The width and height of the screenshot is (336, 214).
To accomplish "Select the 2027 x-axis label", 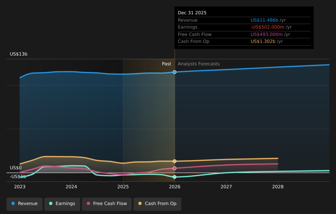I will click(226, 187).
